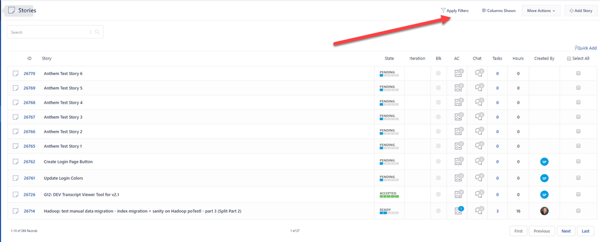Click the Add Story button
Image resolution: width=600 pixels, height=242 pixels.
click(581, 11)
